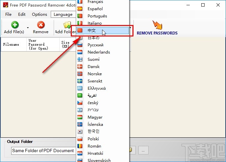Click the Norwegian flag icon
226x162 pixels.
pyautogui.click(x=80, y=74)
